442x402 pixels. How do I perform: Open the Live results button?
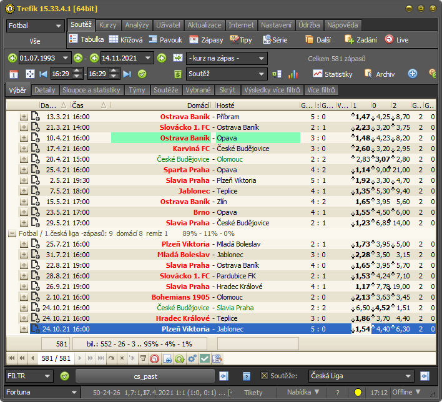point(396,39)
